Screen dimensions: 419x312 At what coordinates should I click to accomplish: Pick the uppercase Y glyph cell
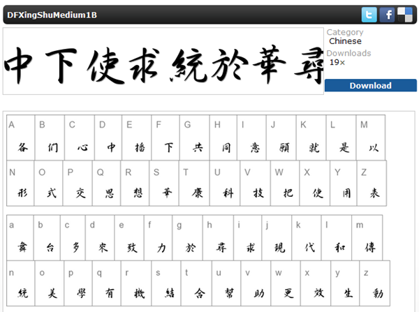[344, 184]
